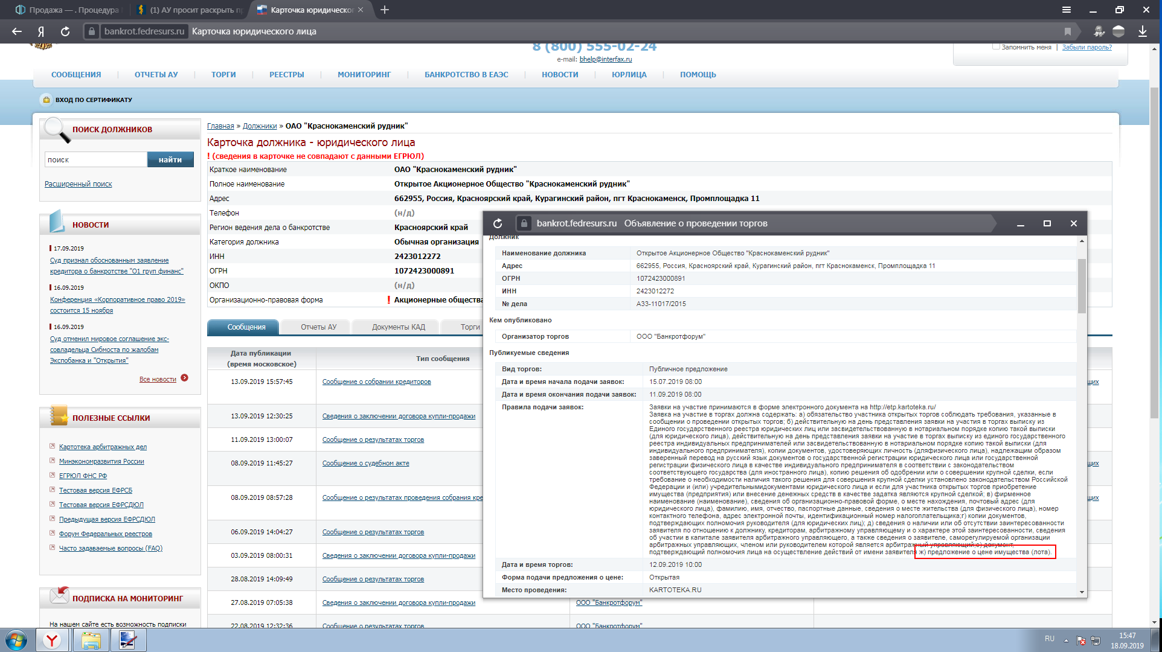Screen dimensions: 1162x652
Task: Open the 'Расширенный поиск' link
Action: 79,184
